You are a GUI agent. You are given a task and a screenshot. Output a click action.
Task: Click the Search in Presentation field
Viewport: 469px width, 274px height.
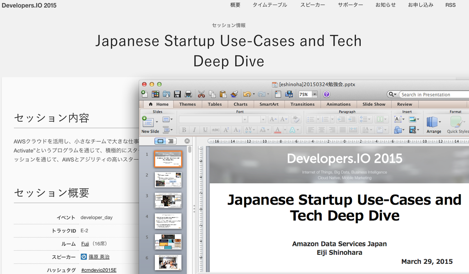[x=434, y=94]
